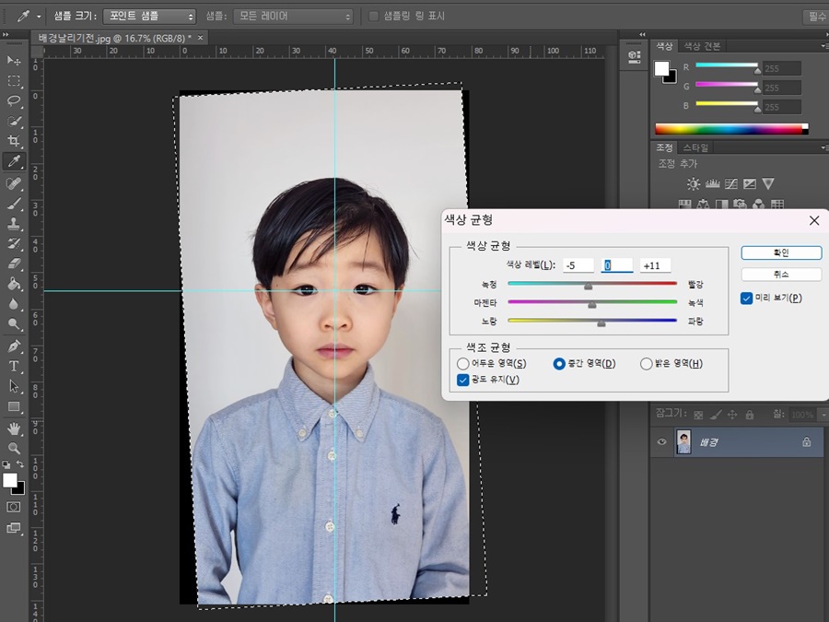Select the Rectangular Marquee tool
The height and width of the screenshot is (622, 829).
point(14,80)
